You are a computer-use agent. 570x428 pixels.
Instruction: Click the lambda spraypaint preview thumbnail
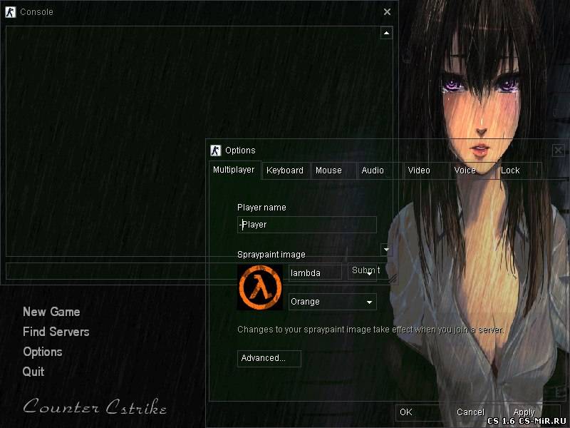[x=260, y=287]
